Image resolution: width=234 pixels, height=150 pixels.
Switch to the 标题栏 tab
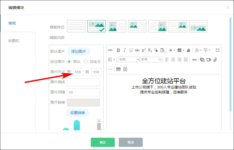coord(14,41)
